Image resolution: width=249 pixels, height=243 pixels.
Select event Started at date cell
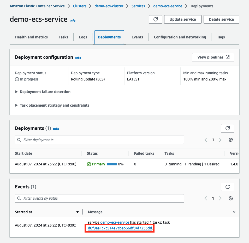point(46,225)
